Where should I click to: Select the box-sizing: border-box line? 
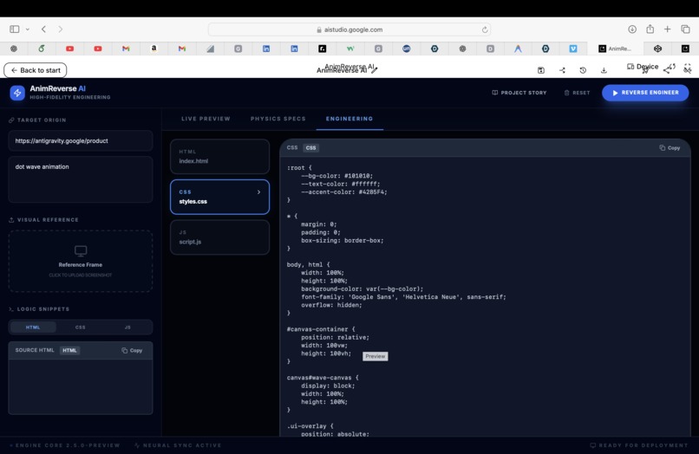pyautogui.click(x=343, y=241)
